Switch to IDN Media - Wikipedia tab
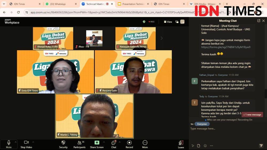The height and width of the screenshot is (150, 267). [205, 4]
